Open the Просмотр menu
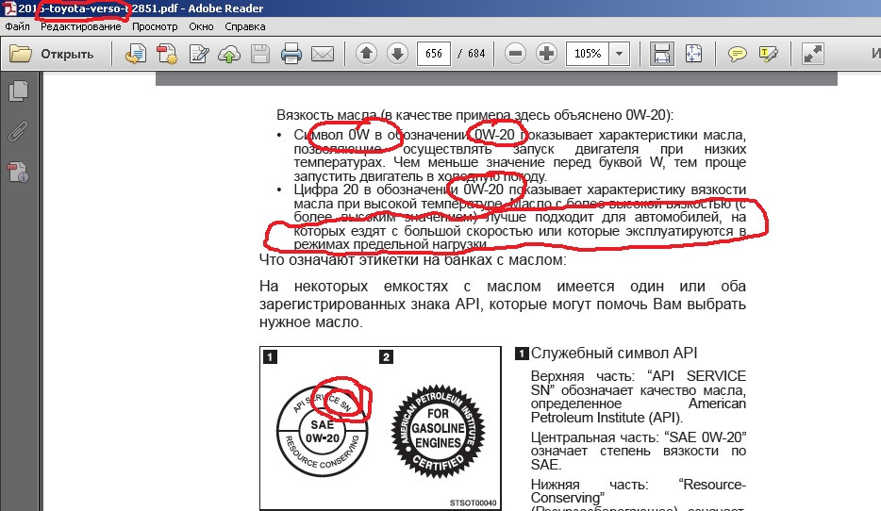The height and width of the screenshot is (511, 881). [x=155, y=26]
